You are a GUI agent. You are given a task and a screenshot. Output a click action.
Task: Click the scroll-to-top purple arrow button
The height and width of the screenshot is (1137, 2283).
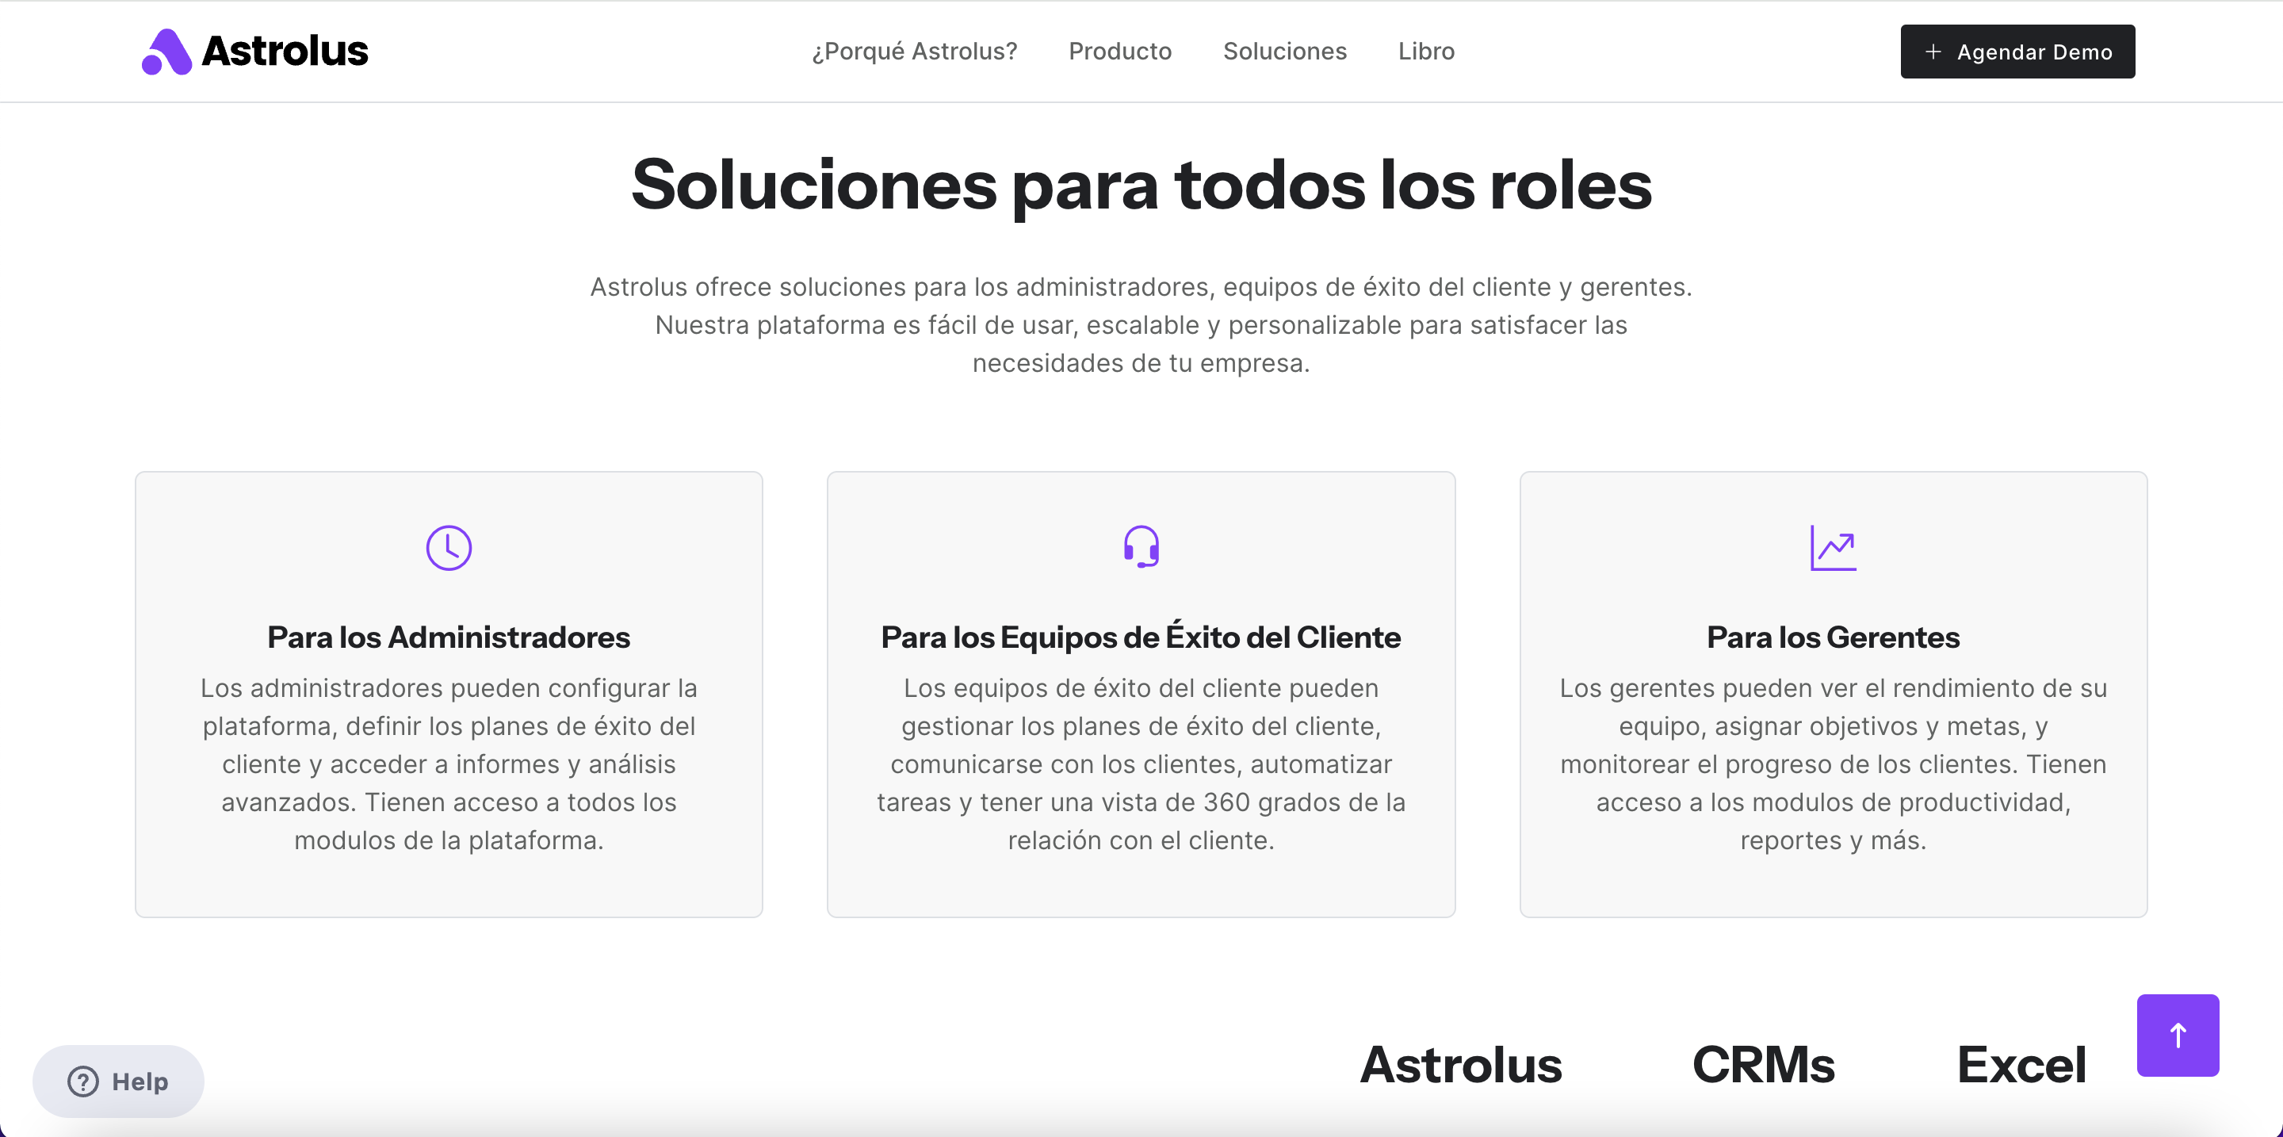pyautogui.click(x=2178, y=1035)
